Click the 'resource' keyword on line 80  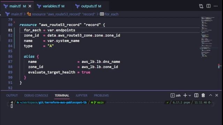point(28,25)
